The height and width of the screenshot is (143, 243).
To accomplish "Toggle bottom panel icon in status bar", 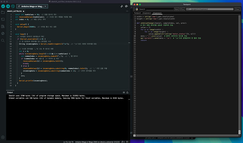I will [x=127, y=142].
